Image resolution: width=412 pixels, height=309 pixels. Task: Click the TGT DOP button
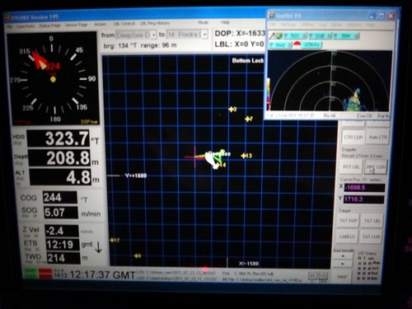click(349, 221)
